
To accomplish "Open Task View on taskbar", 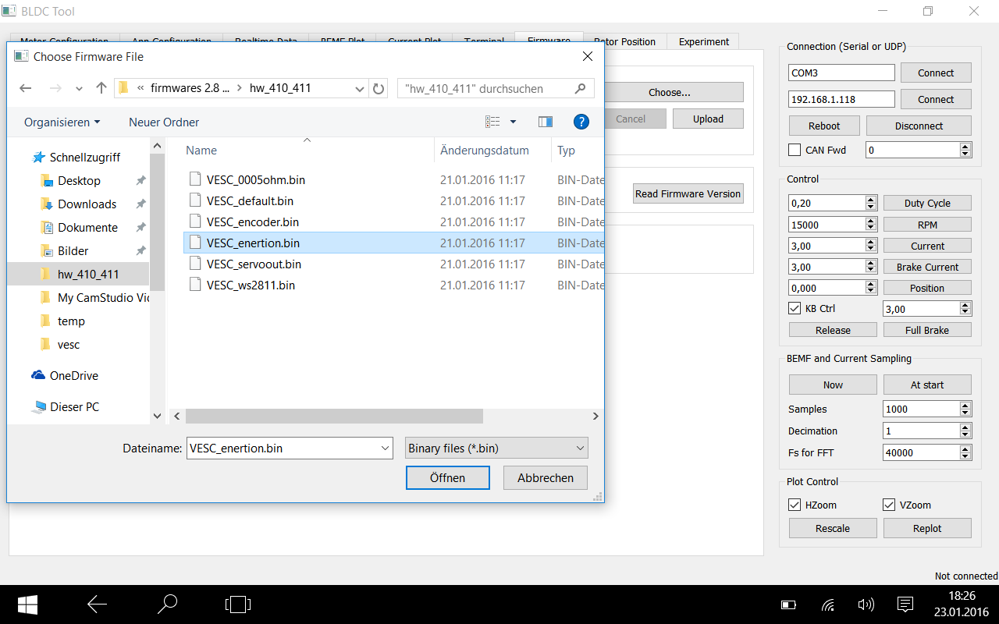I will click(237, 604).
